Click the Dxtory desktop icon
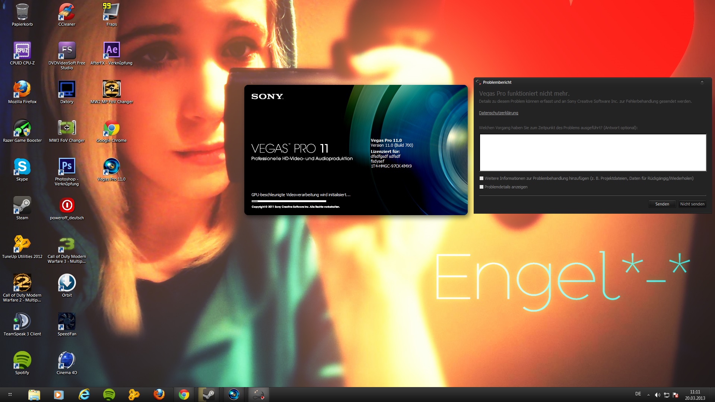The width and height of the screenshot is (715, 402). pos(67,90)
